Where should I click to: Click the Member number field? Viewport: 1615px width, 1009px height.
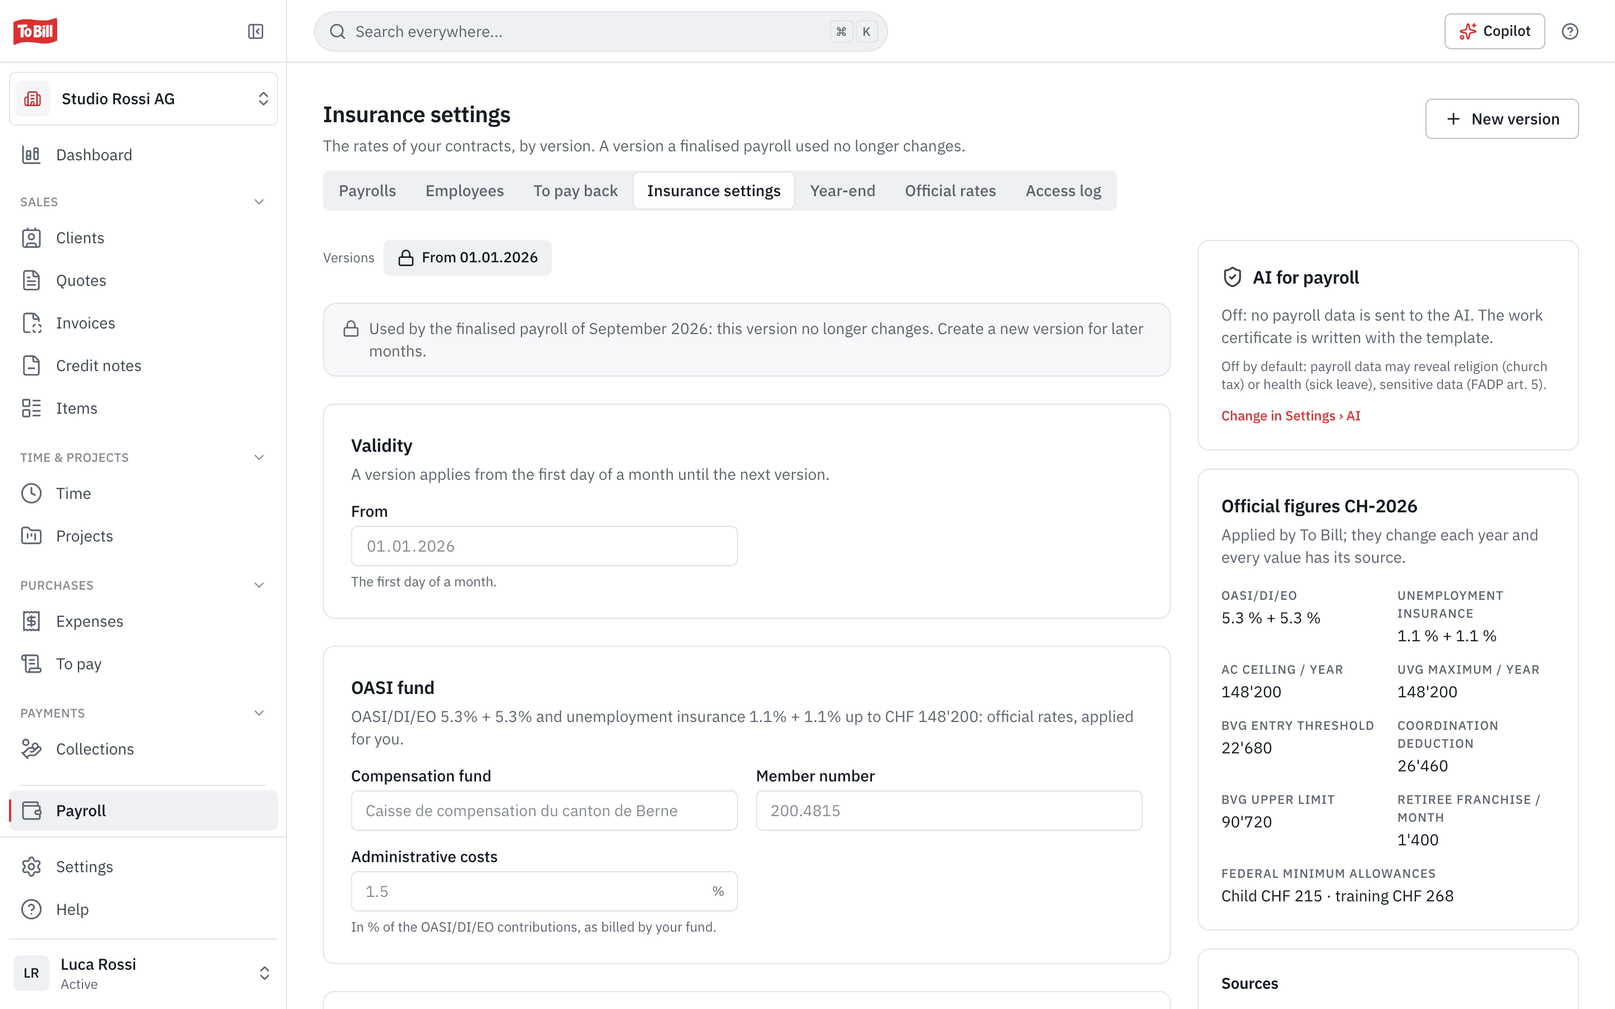(949, 811)
